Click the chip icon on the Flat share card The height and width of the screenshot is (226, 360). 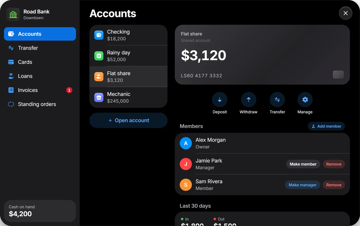(x=338, y=74)
